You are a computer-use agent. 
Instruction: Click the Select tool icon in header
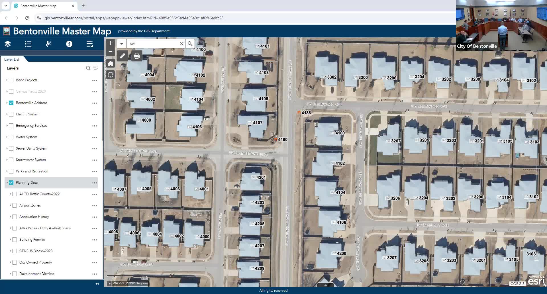pyautogui.click(x=49, y=44)
